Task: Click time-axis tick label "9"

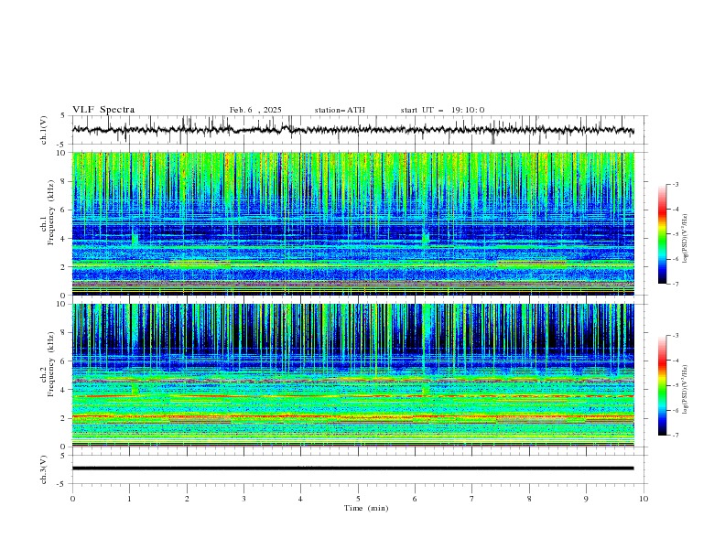Action: [586, 499]
